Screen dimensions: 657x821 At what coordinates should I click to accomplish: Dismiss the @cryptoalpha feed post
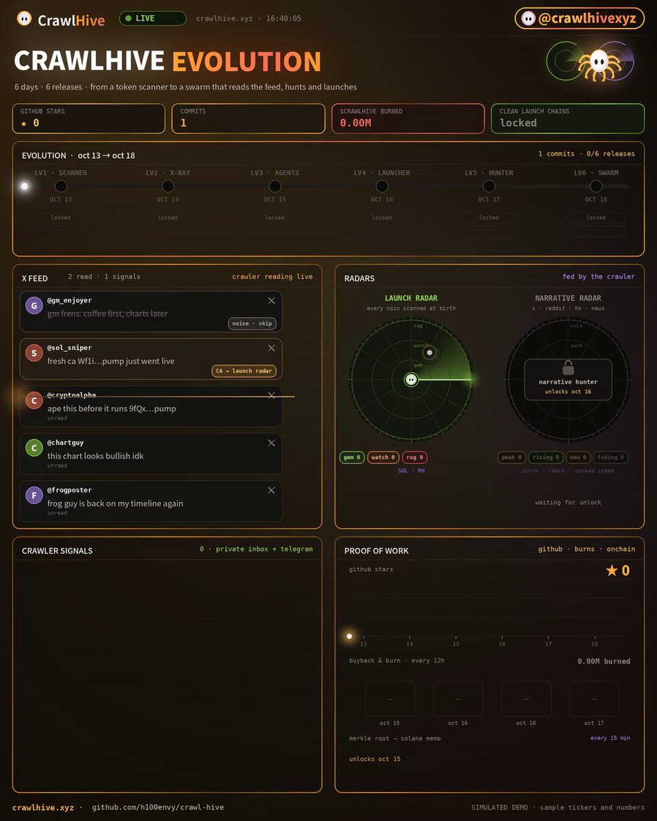pyautogui.click(x=271, y=395)
